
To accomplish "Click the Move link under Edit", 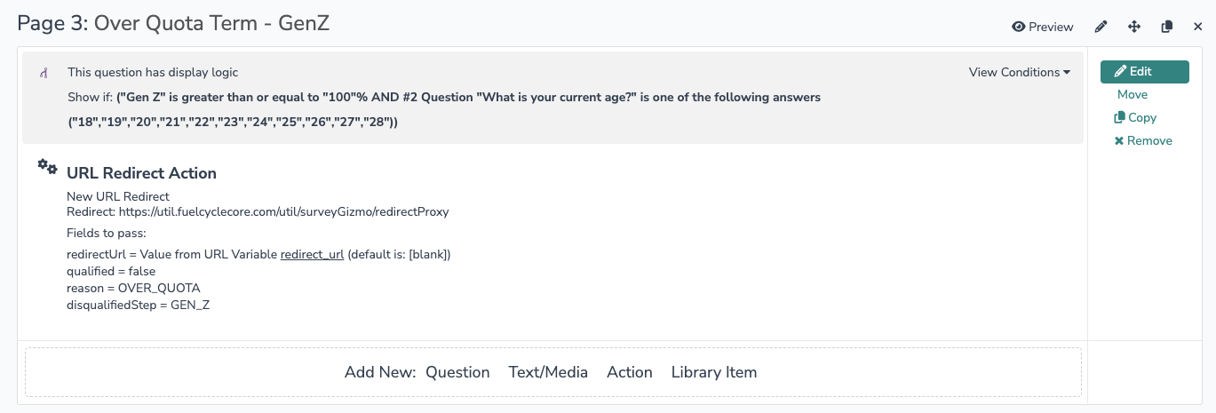I will [x=1133, y=94].
